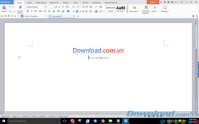Click the Format Painter brush
Viewport: 199px width, 124px height.
coord(20,7)
